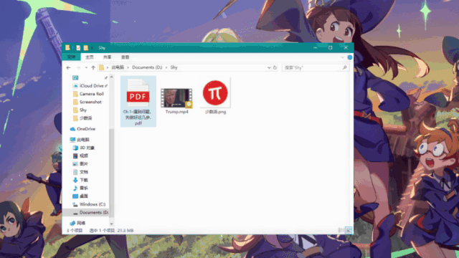Click the address bar folder icon
The width and height of the screenshot is (459, 258).
pyautogui.click(x=102, y=67)
